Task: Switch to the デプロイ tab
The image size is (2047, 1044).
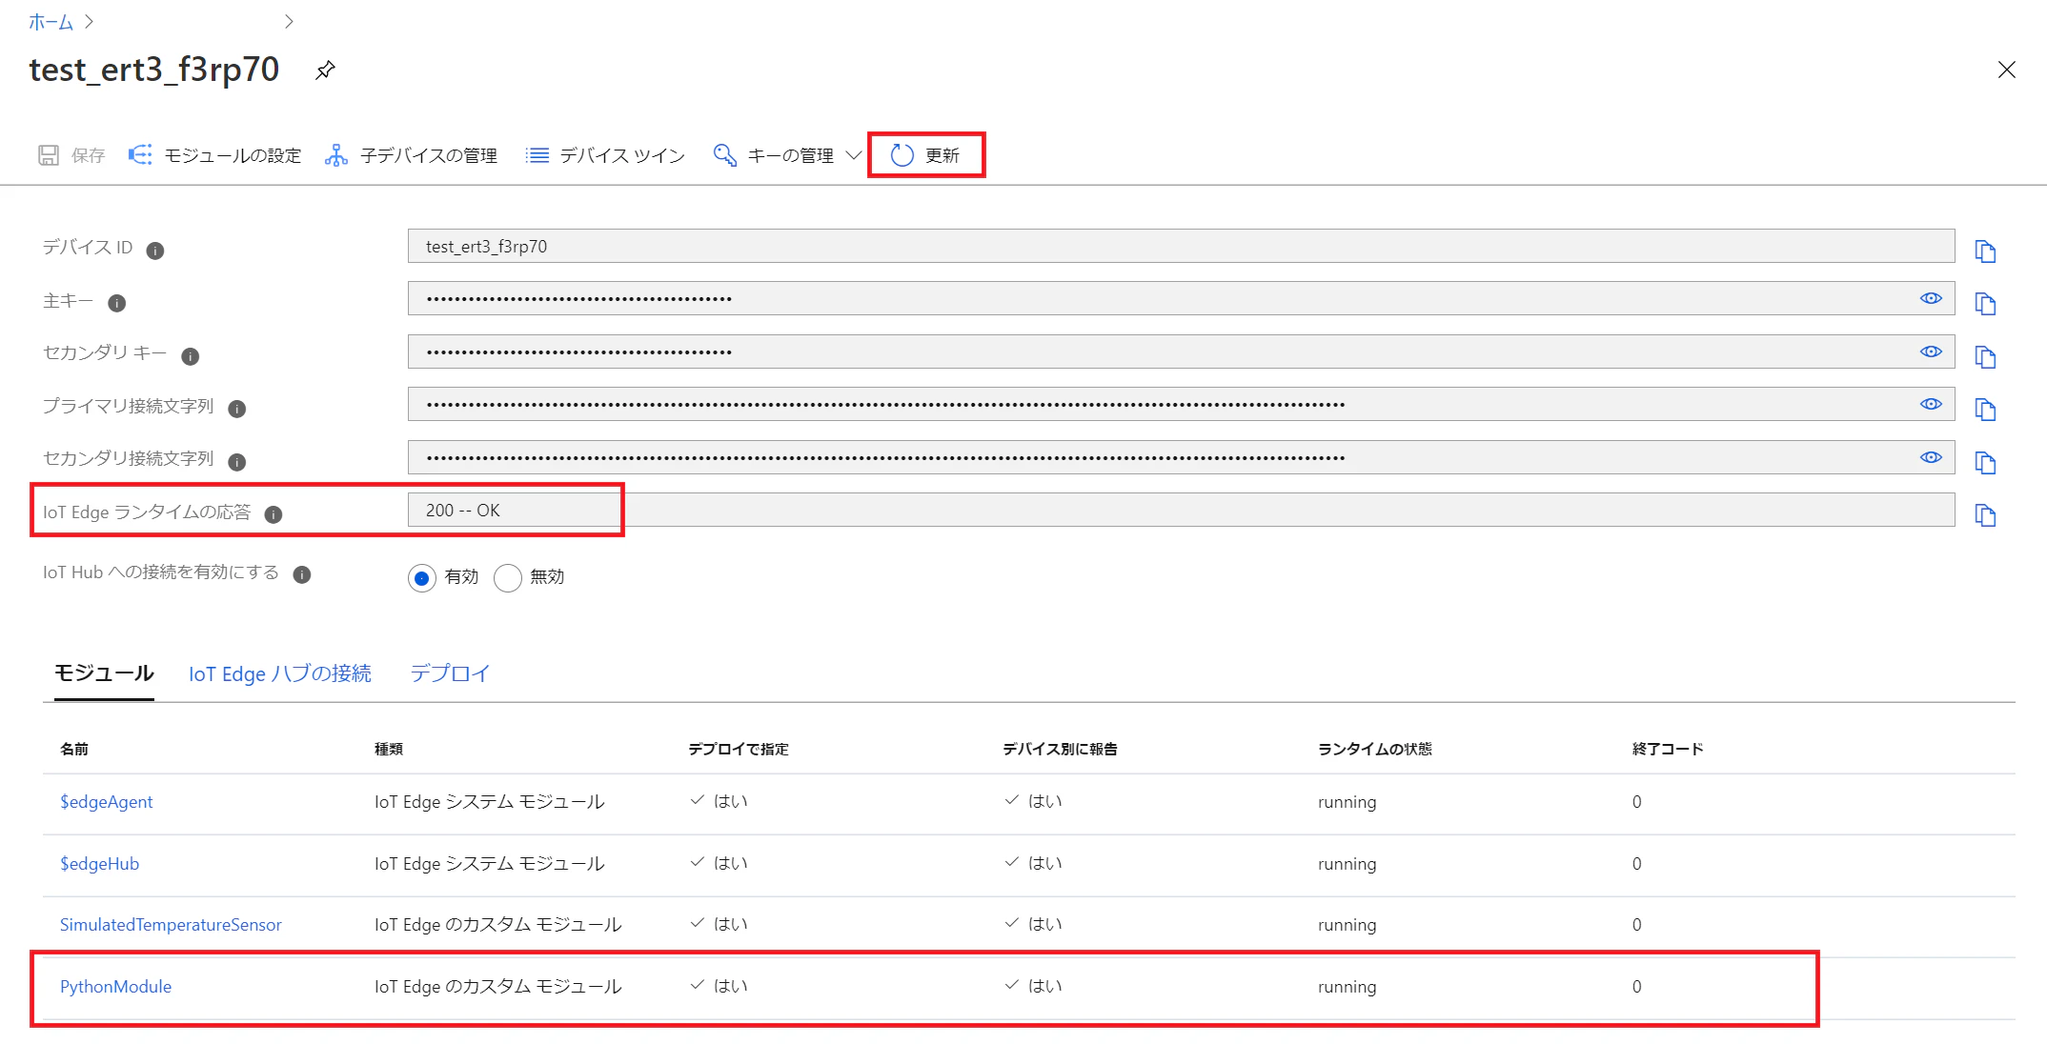Action: 450,673
